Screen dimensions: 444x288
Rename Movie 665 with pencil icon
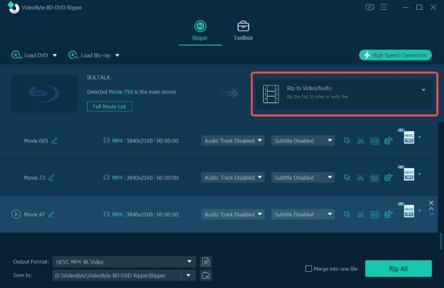pos(54,141)
